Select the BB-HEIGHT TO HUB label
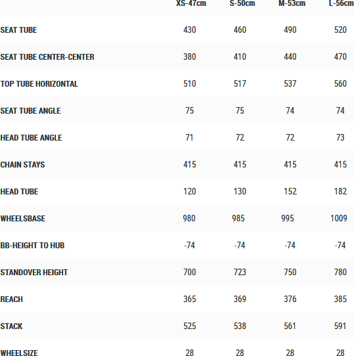This screenshot has height=356, width=354. [32, 246]
